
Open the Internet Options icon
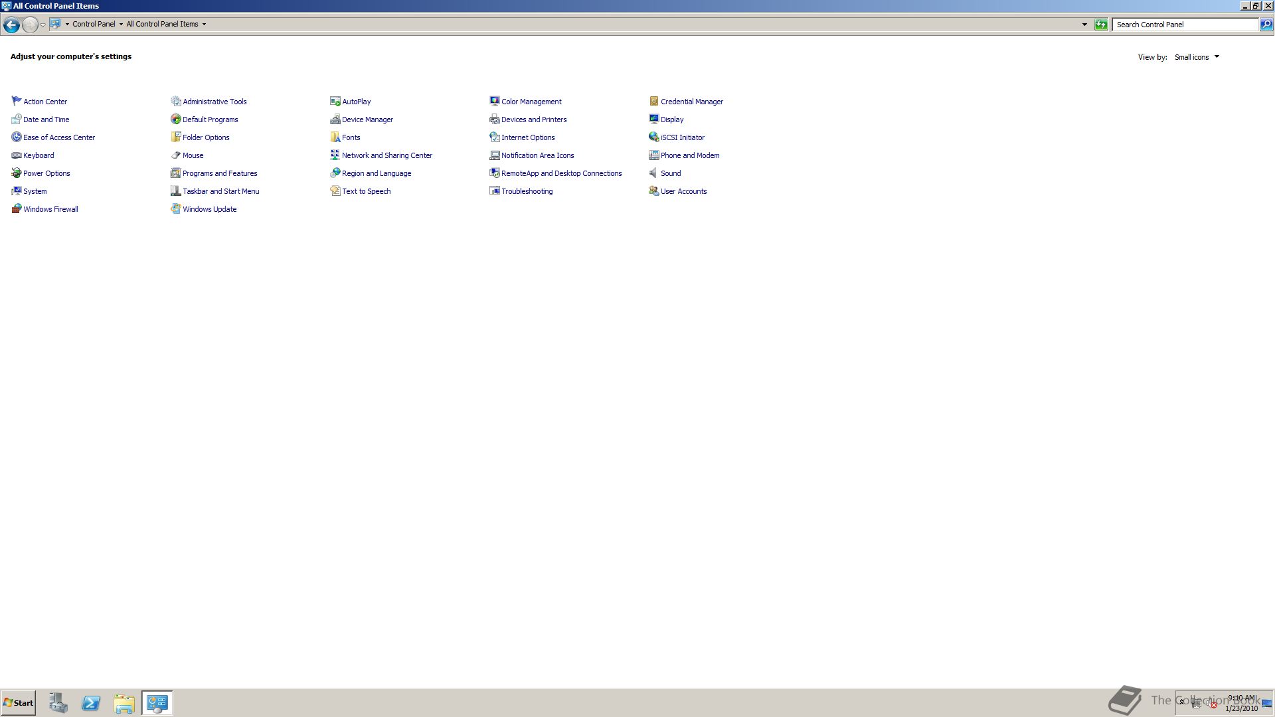(495, 137)
